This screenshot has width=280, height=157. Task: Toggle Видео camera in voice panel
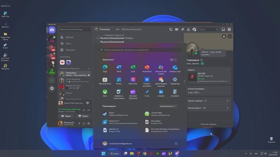point(66,116)
